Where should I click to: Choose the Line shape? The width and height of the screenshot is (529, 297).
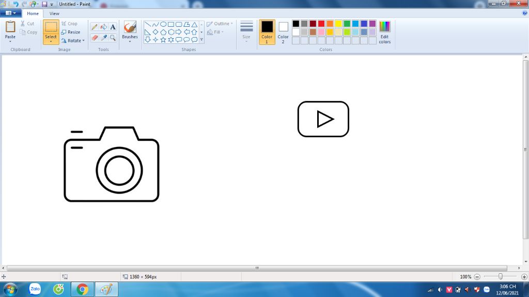coord(148,25)
